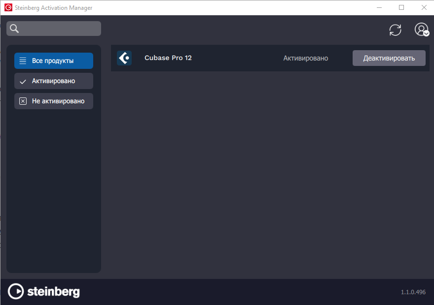434x305 pixels.
Task: Click the Активировано status of Cubase Pro 12
Action: [x=306, y=58]
